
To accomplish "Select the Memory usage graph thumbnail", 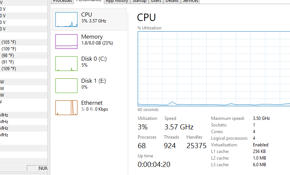I will tap(66, 41).
